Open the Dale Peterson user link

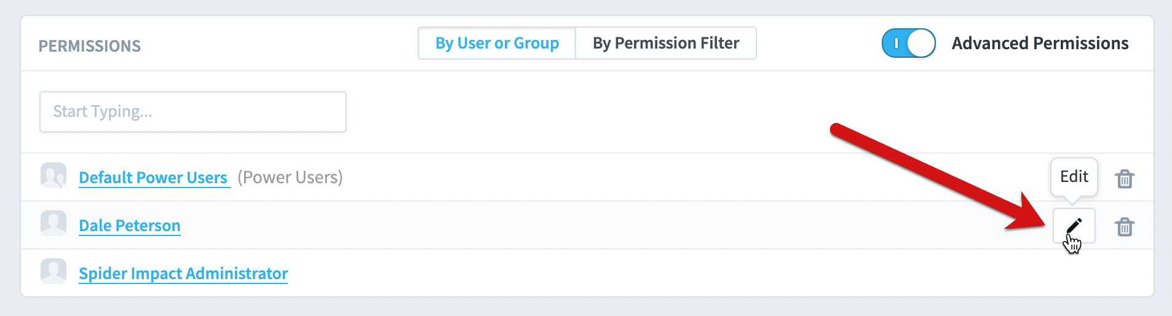pyautogui.click(x=130, y=226)
